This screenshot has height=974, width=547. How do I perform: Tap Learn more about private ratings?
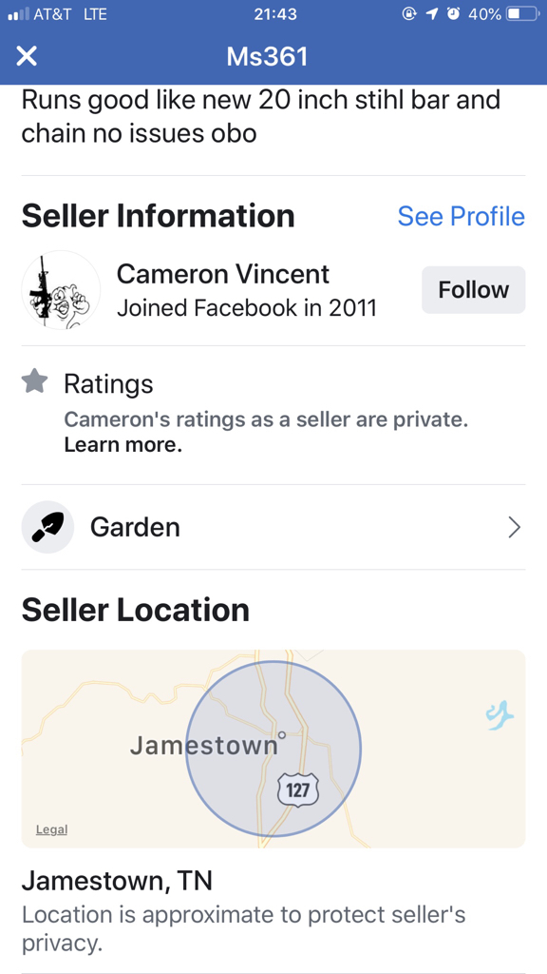point(123,445)
